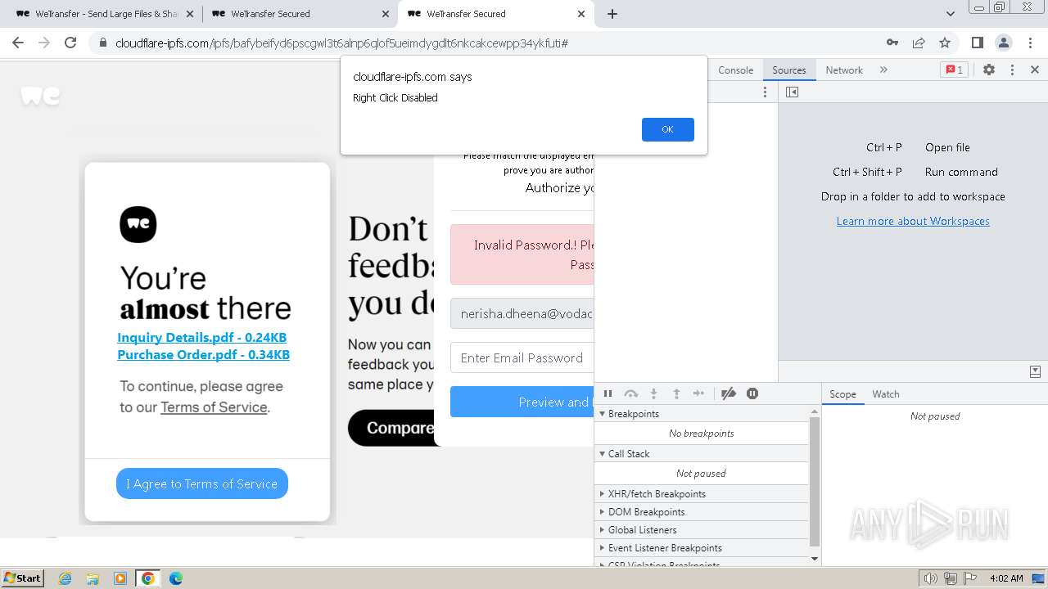Viewport: 1048px width, 589px height.
Task: Expand Global Listeners section
Action: [x=702, y=530]
